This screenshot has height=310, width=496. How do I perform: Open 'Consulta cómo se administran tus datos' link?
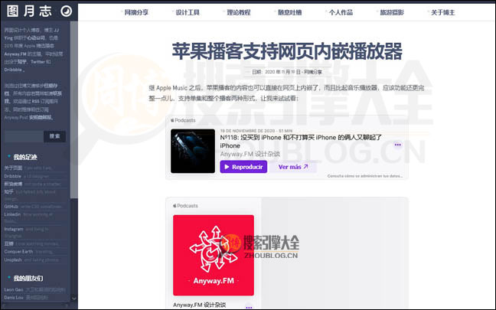click(365, 176)
